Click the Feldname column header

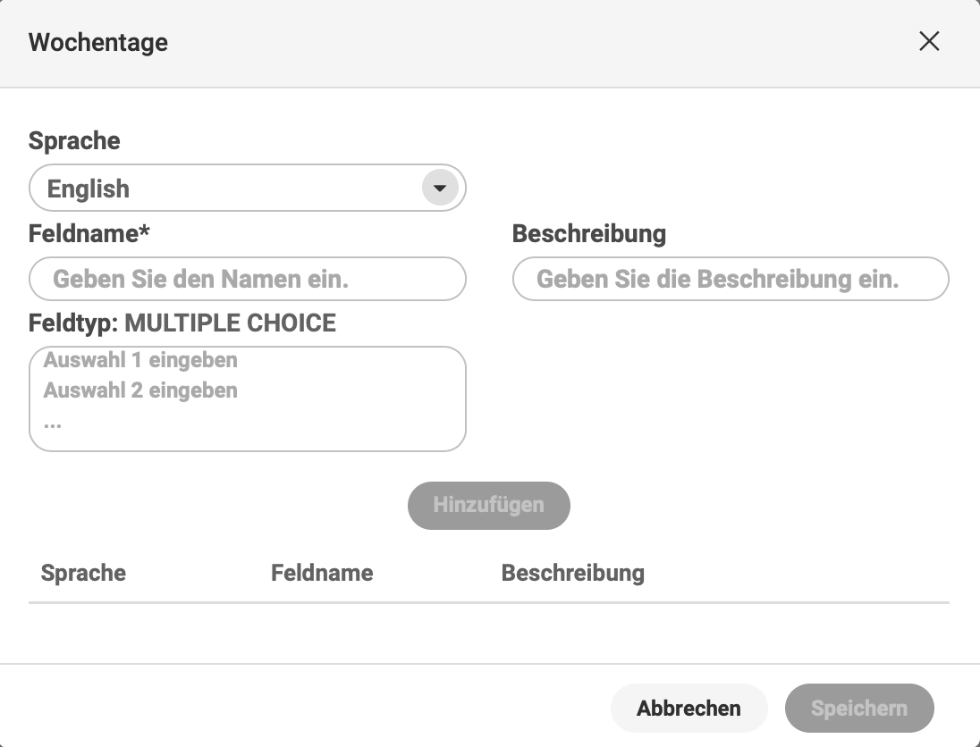(x=322, y=573)
